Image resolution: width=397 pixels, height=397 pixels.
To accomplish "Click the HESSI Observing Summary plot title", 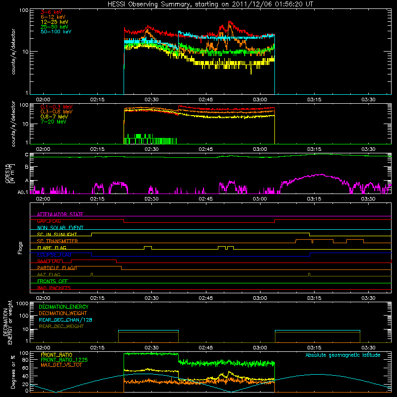I will 210,4.
